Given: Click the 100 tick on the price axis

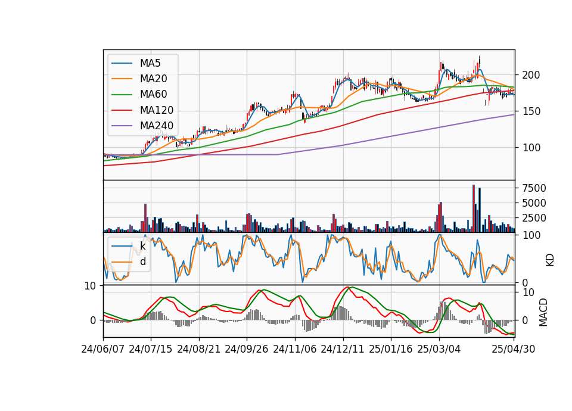Looking at the screenshot, I should [531, 148].
